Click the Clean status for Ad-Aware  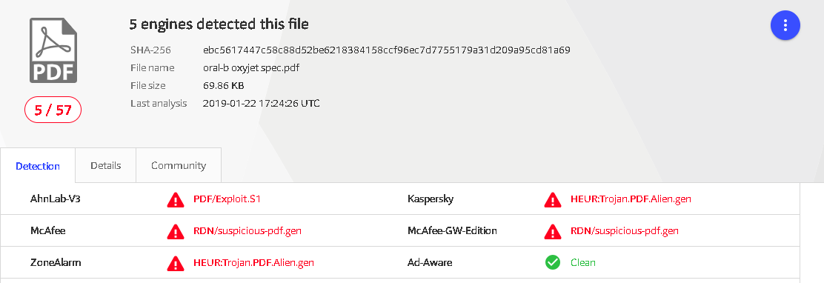(583, 262)
